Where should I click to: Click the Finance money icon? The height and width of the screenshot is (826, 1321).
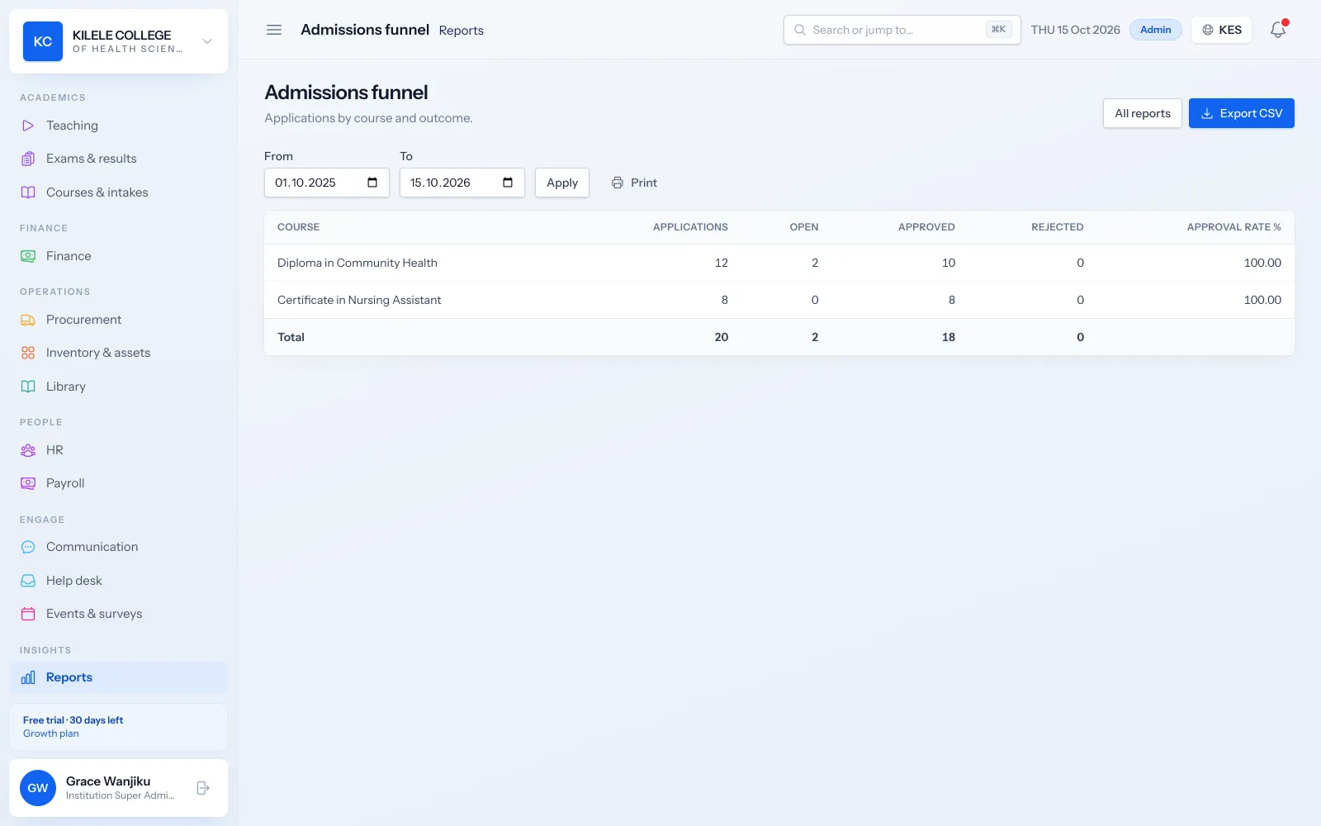tap(28, 256)
